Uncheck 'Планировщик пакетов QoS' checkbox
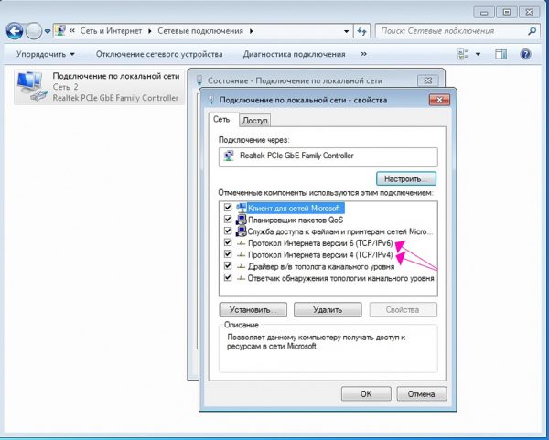Screen dimensions: 549x440 click(x=228, y=220)
